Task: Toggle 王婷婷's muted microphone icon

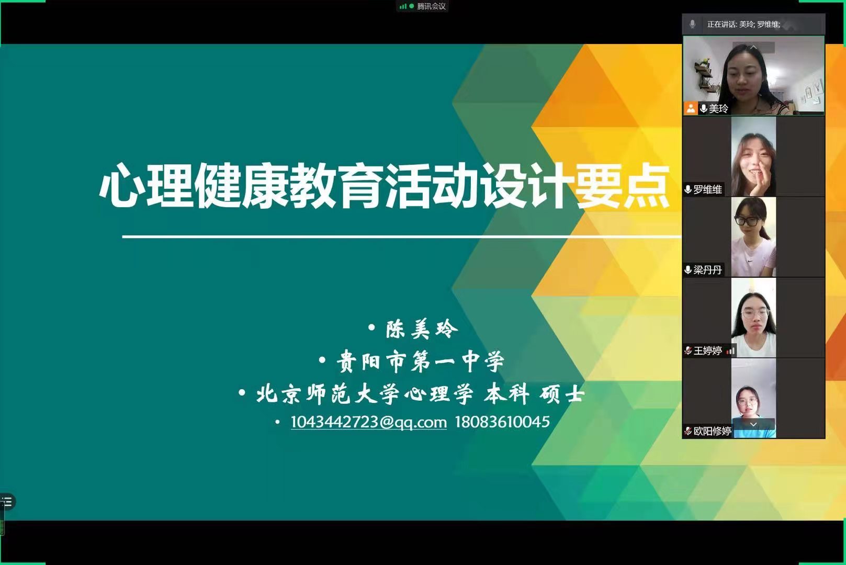Action: 688,351
